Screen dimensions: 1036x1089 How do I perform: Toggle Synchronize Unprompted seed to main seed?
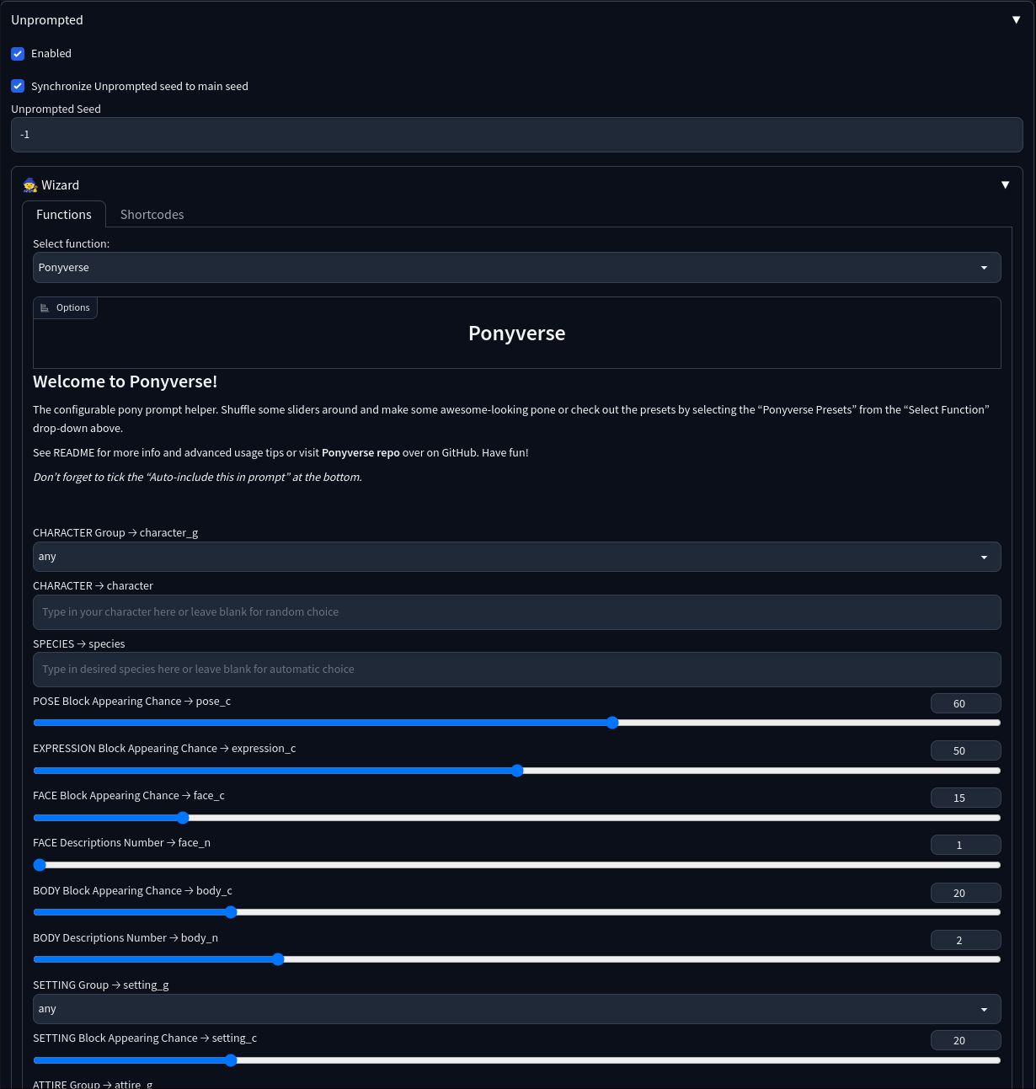(x=18, y=86)
